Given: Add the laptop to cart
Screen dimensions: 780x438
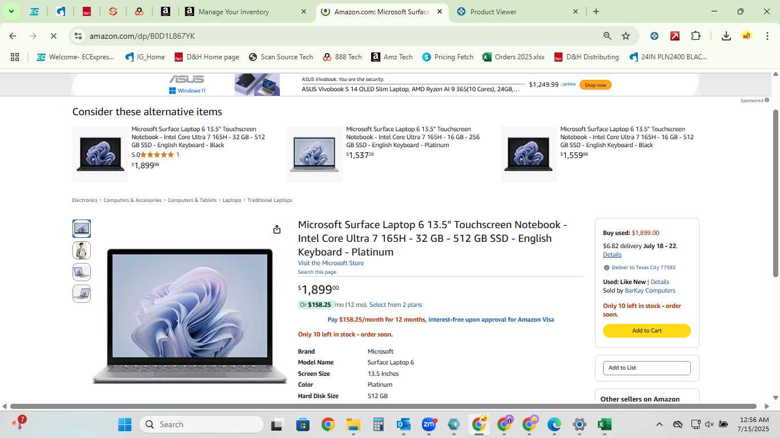Looking at the screenshot, I should (x=647, y=331).
